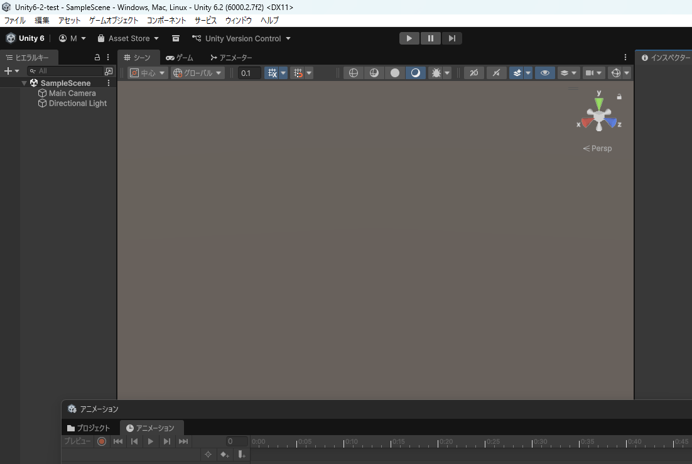
Task: Collapse the SampleScene hierarchy tree
Action: pyautogui.click(x=24, y=83)
